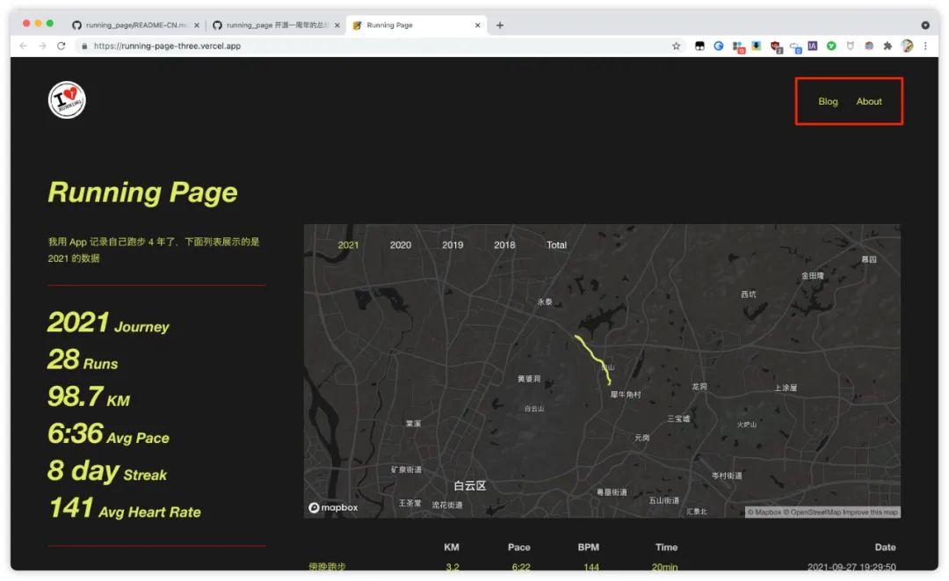Bookmark this page using the star icon

[677, 45]
